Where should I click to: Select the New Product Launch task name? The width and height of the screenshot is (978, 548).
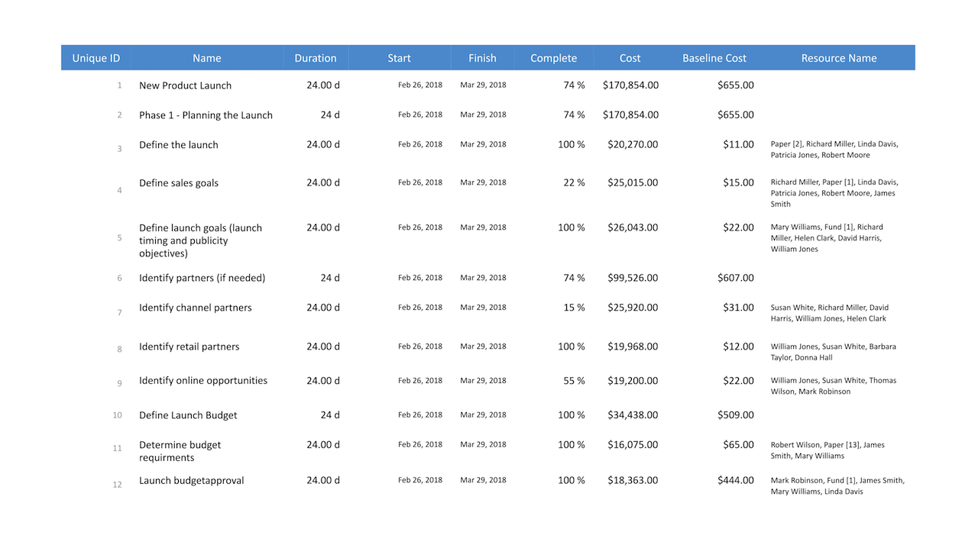[185, 85]
